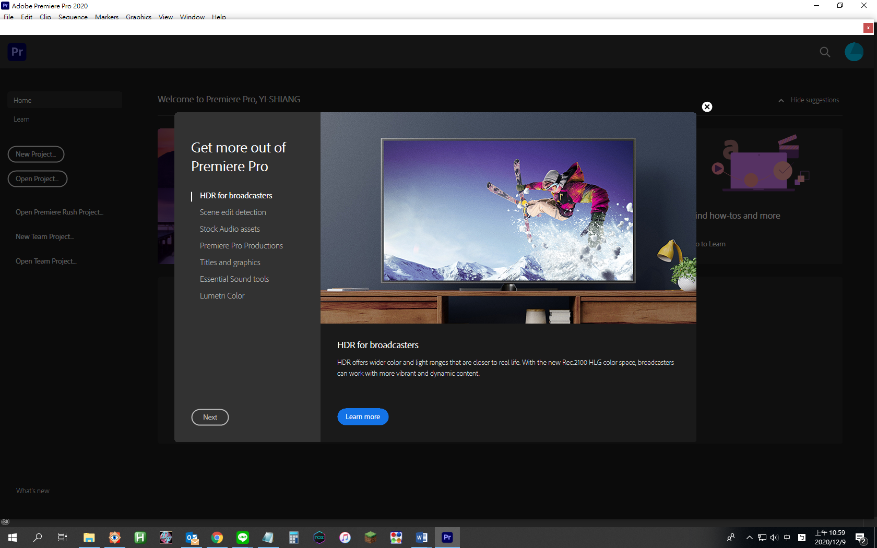Collapse suggestions with Hide suggestions chevron
This screenshot has height=548, width=877.
781,100
